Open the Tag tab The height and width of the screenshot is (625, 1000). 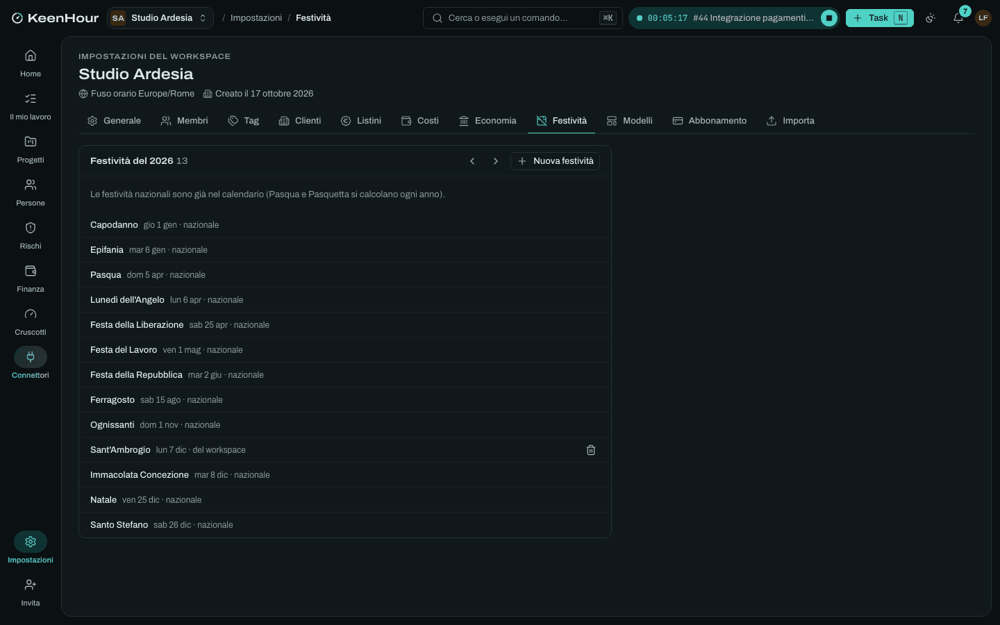(x=244, y=121)
